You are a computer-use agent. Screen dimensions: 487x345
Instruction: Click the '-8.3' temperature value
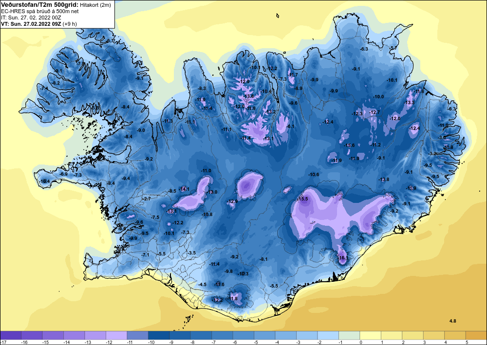(202, 89)
